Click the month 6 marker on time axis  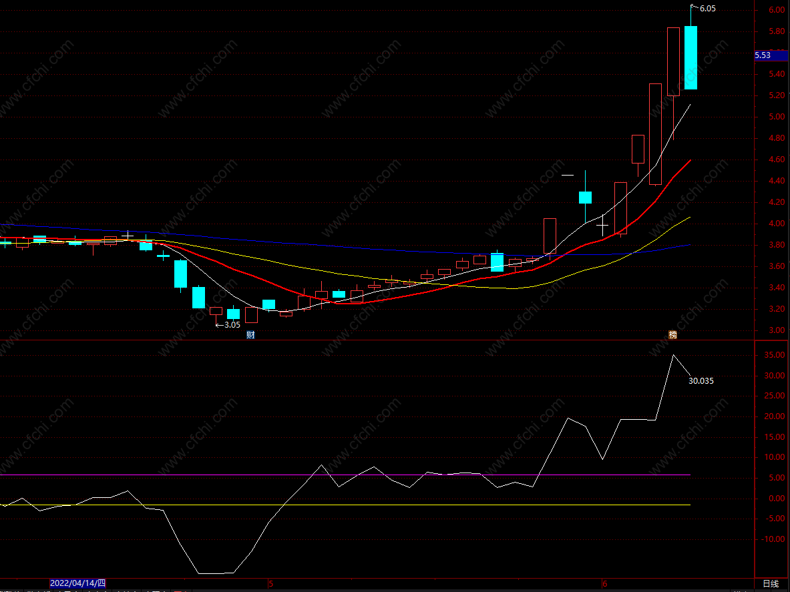point(605,584)
